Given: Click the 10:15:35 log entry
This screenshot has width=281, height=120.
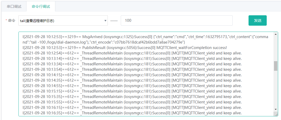Looking at the screenshot, I should [132, 97].
